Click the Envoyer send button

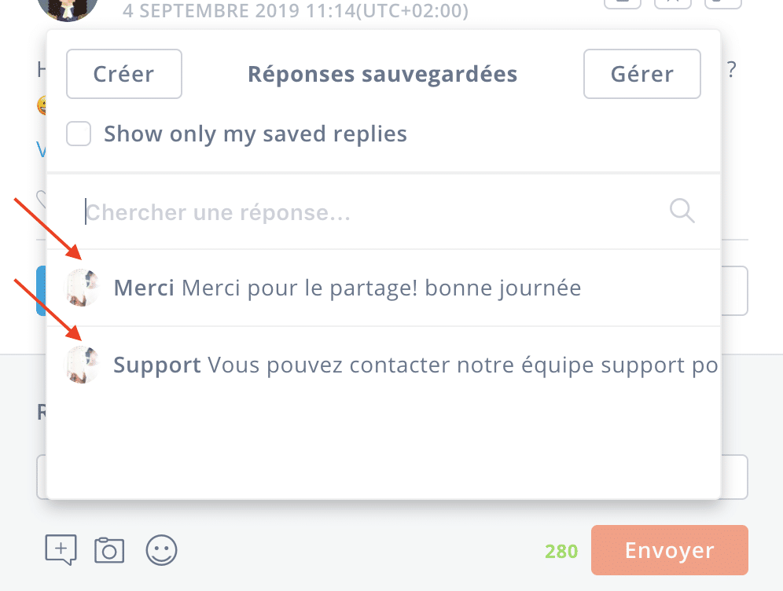pos(669,550)
